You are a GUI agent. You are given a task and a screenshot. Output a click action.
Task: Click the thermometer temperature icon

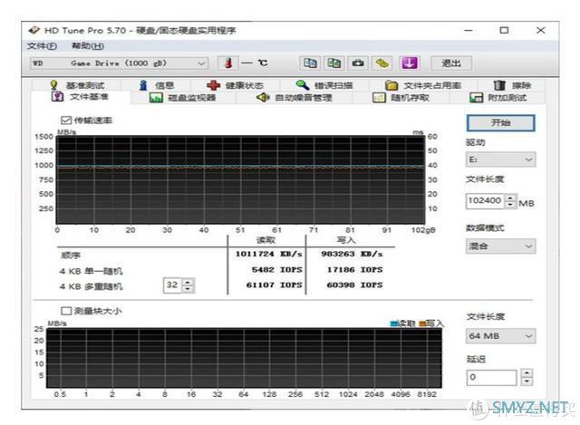click(228, 63)
